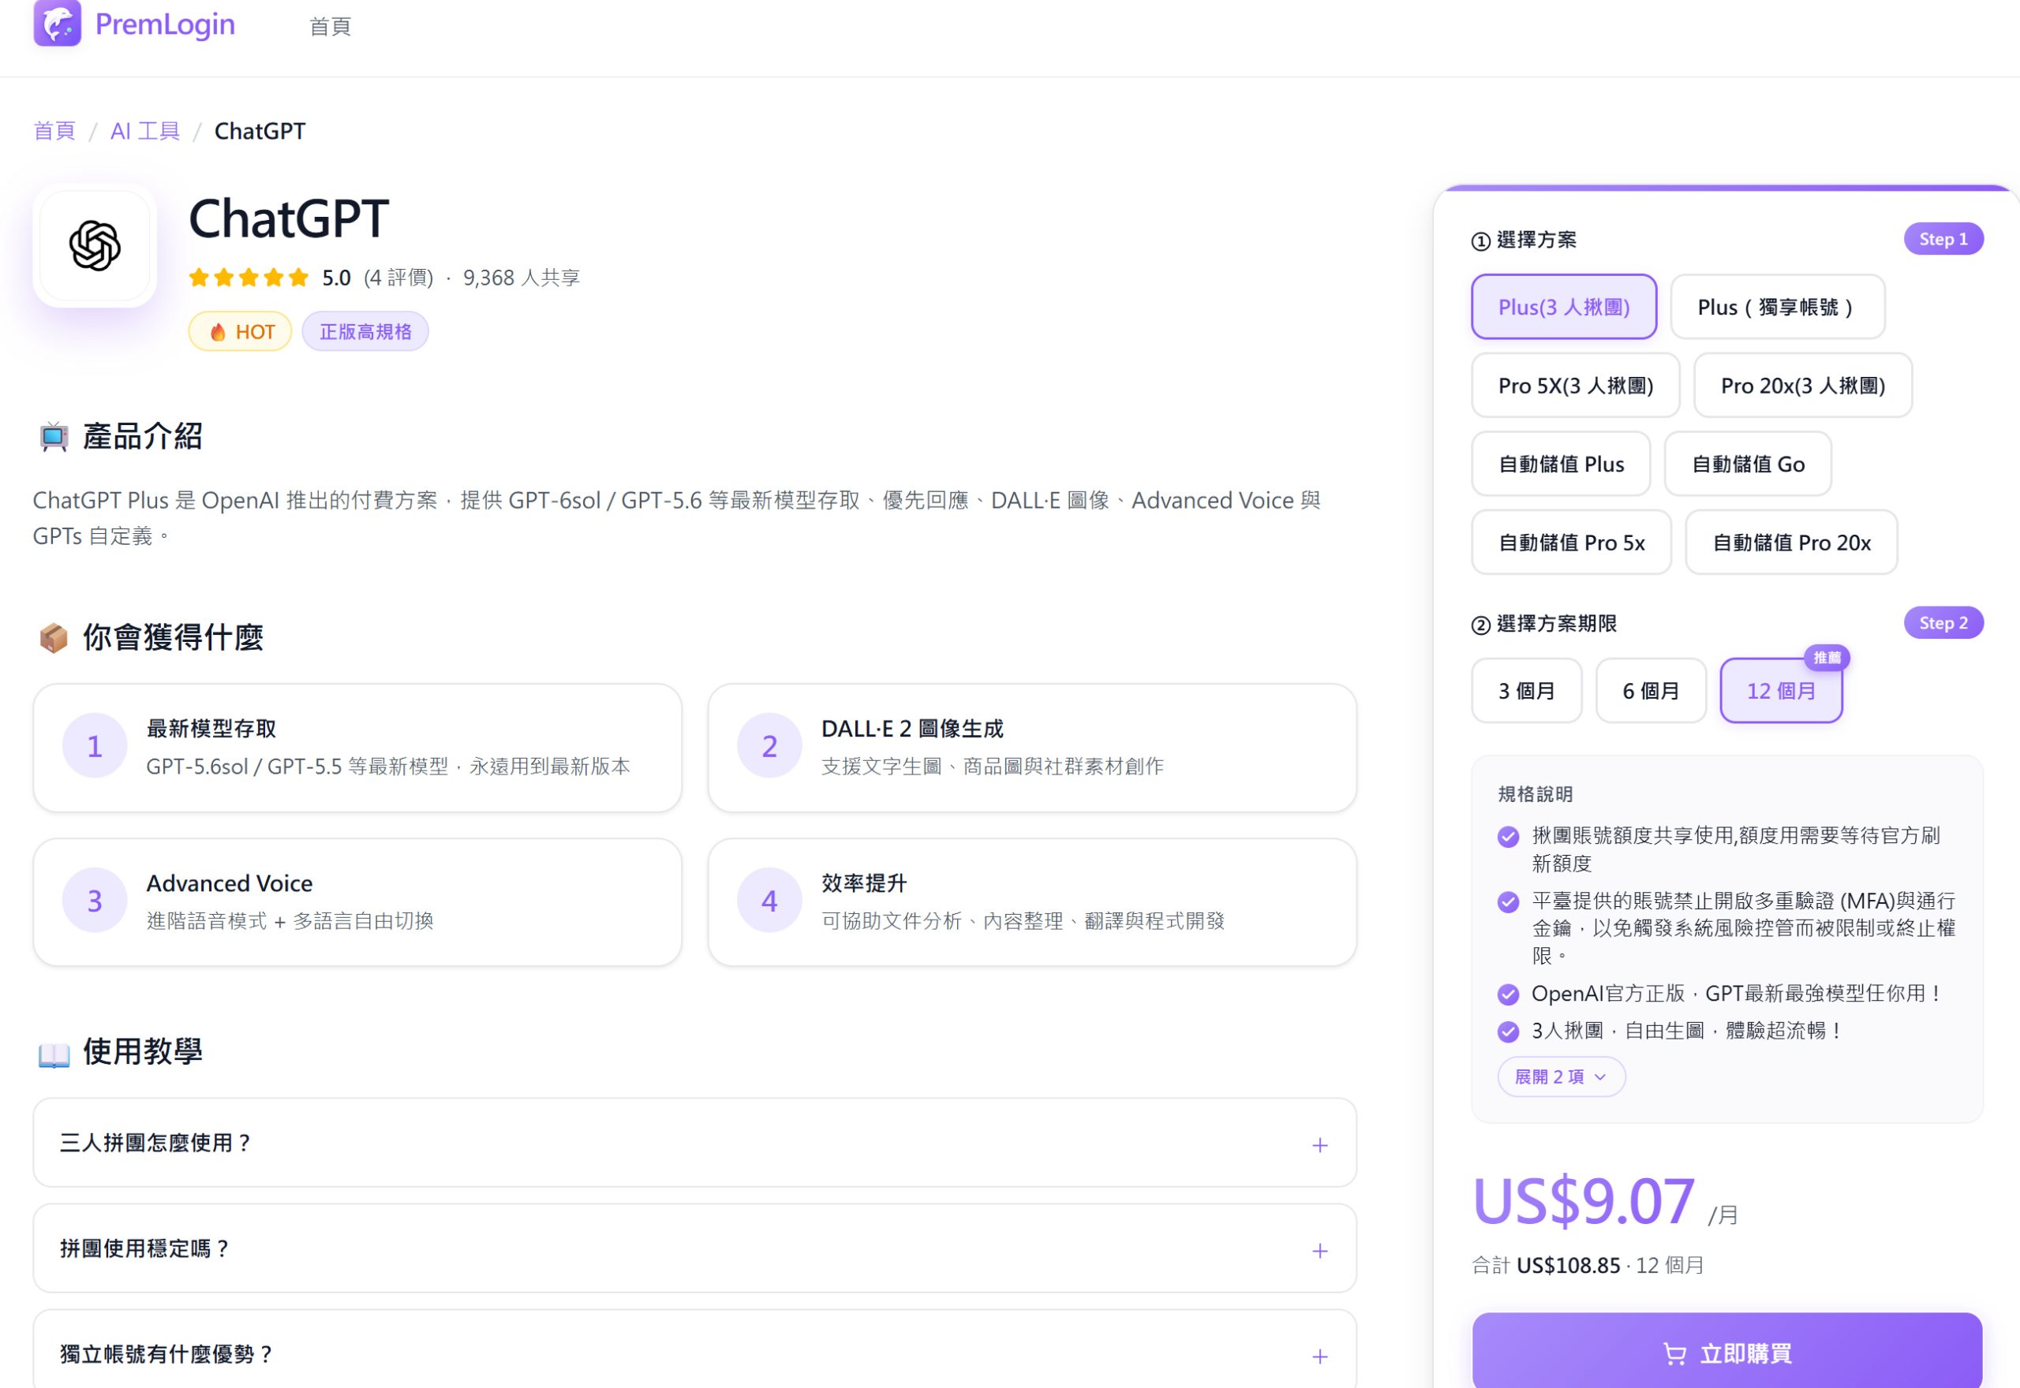Image resolution: width=2020 pixels, height=1388 pixels.
Task: Choose the 6 個月 duration option
Action: pyautogui.click(x=1650, y=691)
